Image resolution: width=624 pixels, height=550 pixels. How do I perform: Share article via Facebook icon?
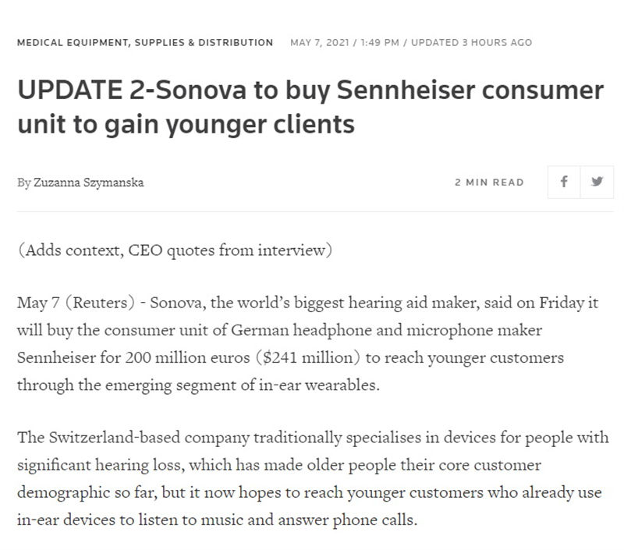[x=564, y=182]
